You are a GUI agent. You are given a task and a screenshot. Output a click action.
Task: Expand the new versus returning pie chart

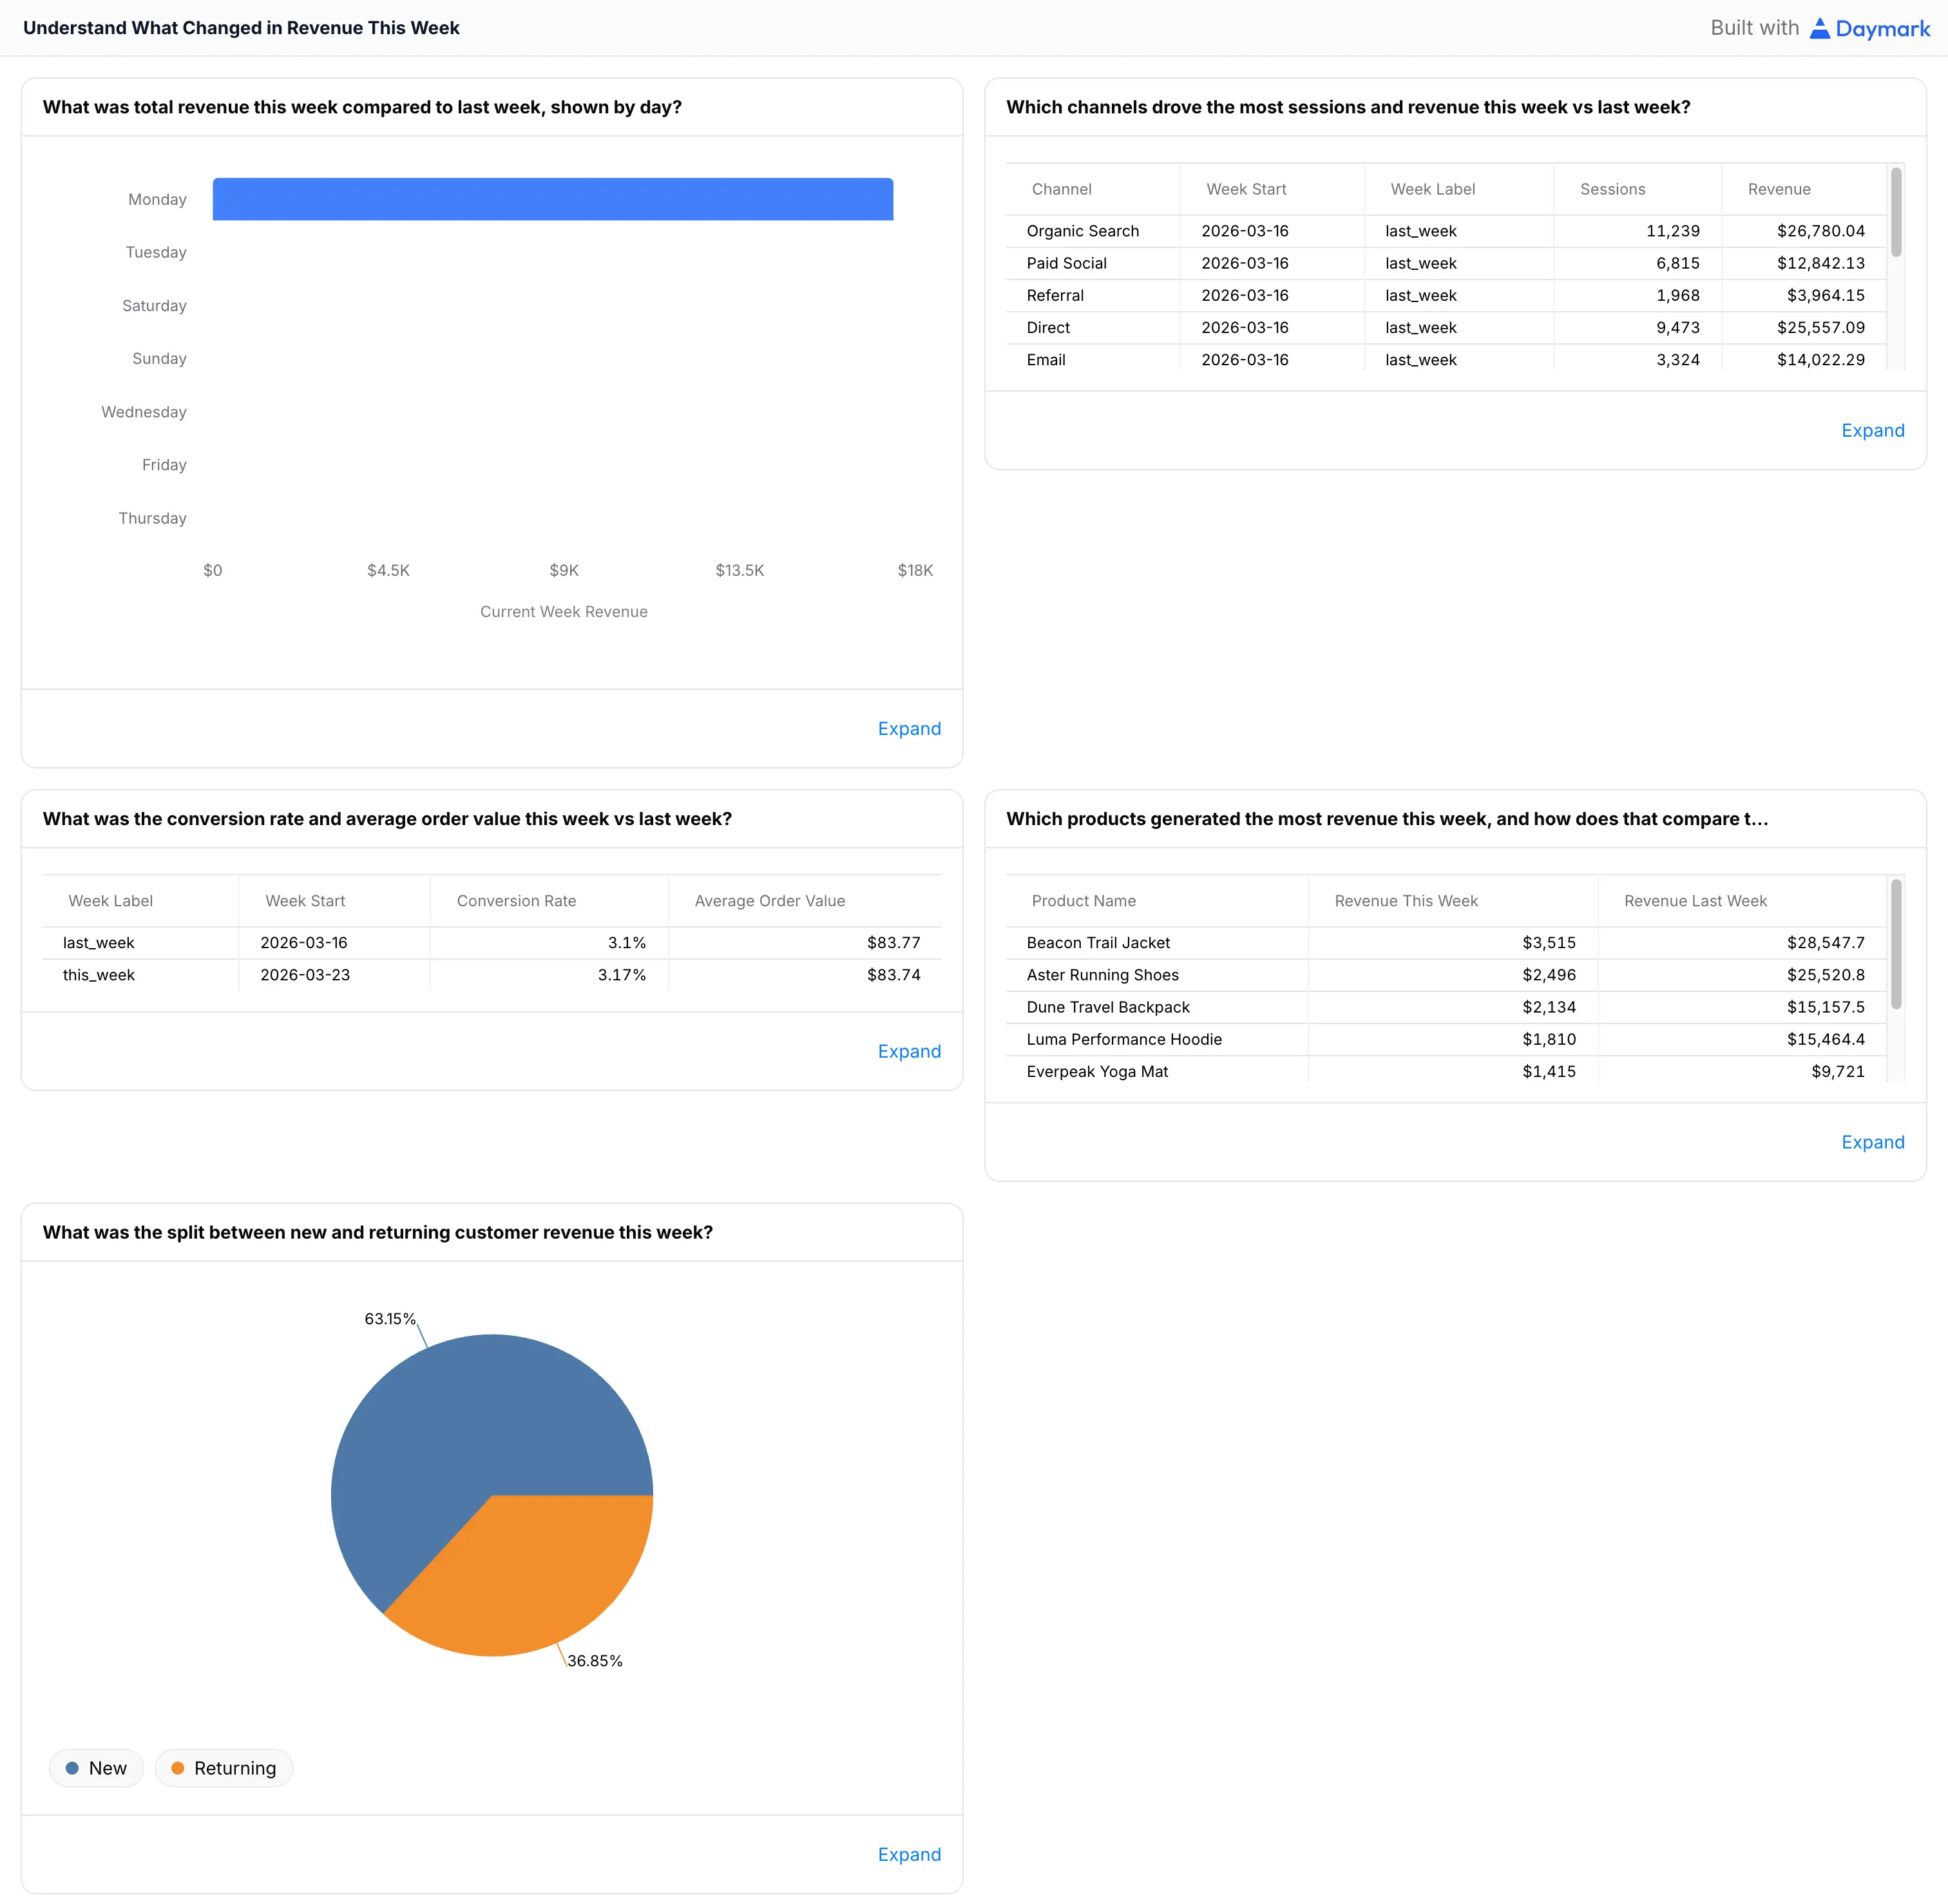coord(908,1854)
